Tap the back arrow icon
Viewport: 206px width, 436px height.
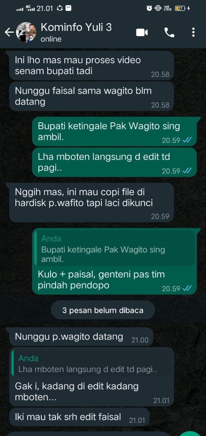click(9, 32)
